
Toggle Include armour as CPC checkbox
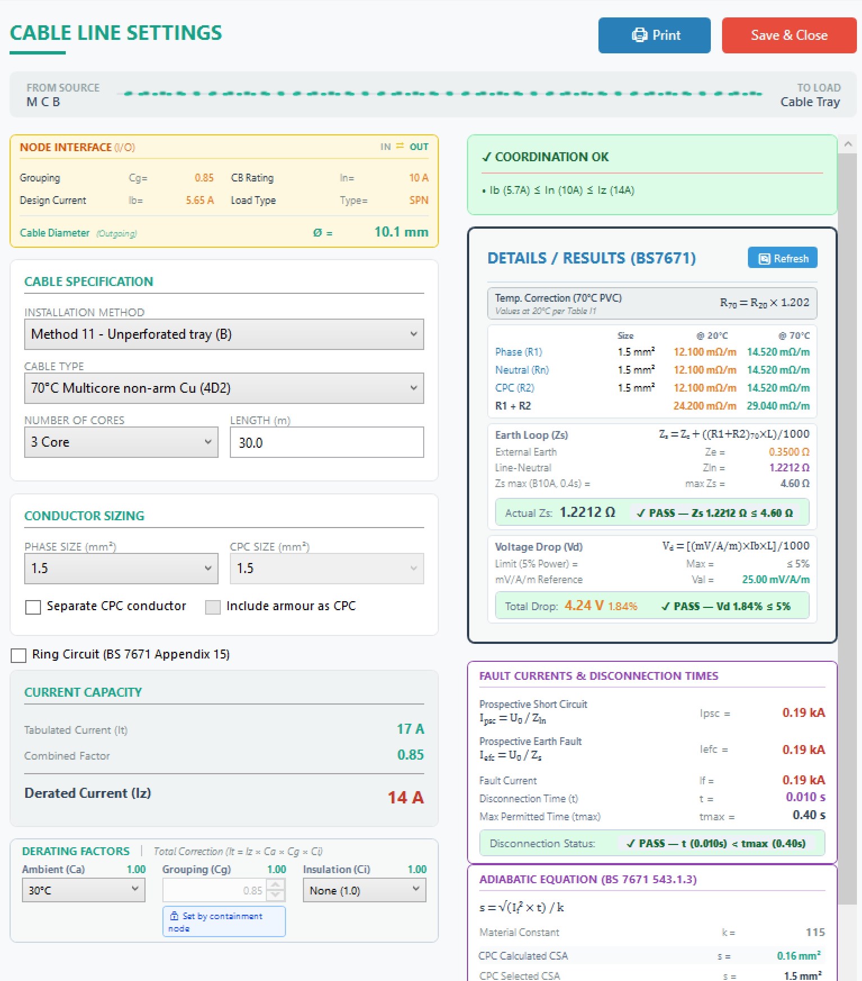(x=213, y=607)
